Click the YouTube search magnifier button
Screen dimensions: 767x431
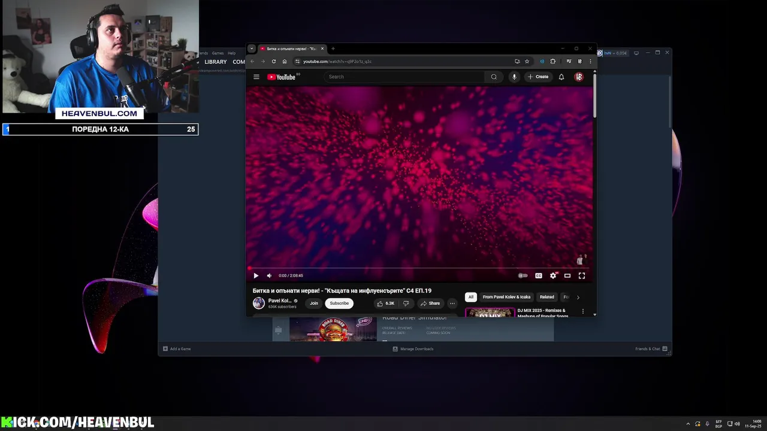[x=494, y=77]
